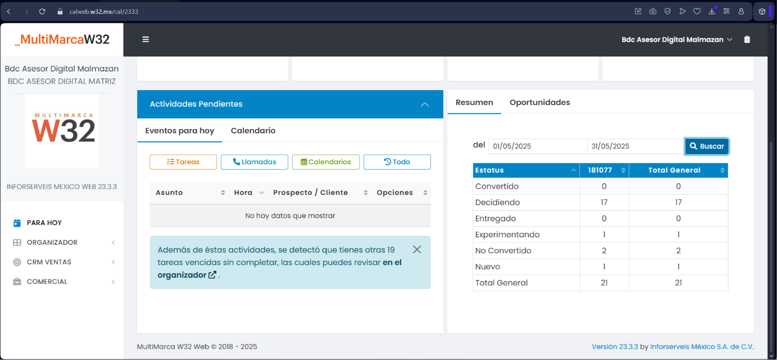
Task: Click the MultiMarca W32 logo image
Action: [62, 131]
